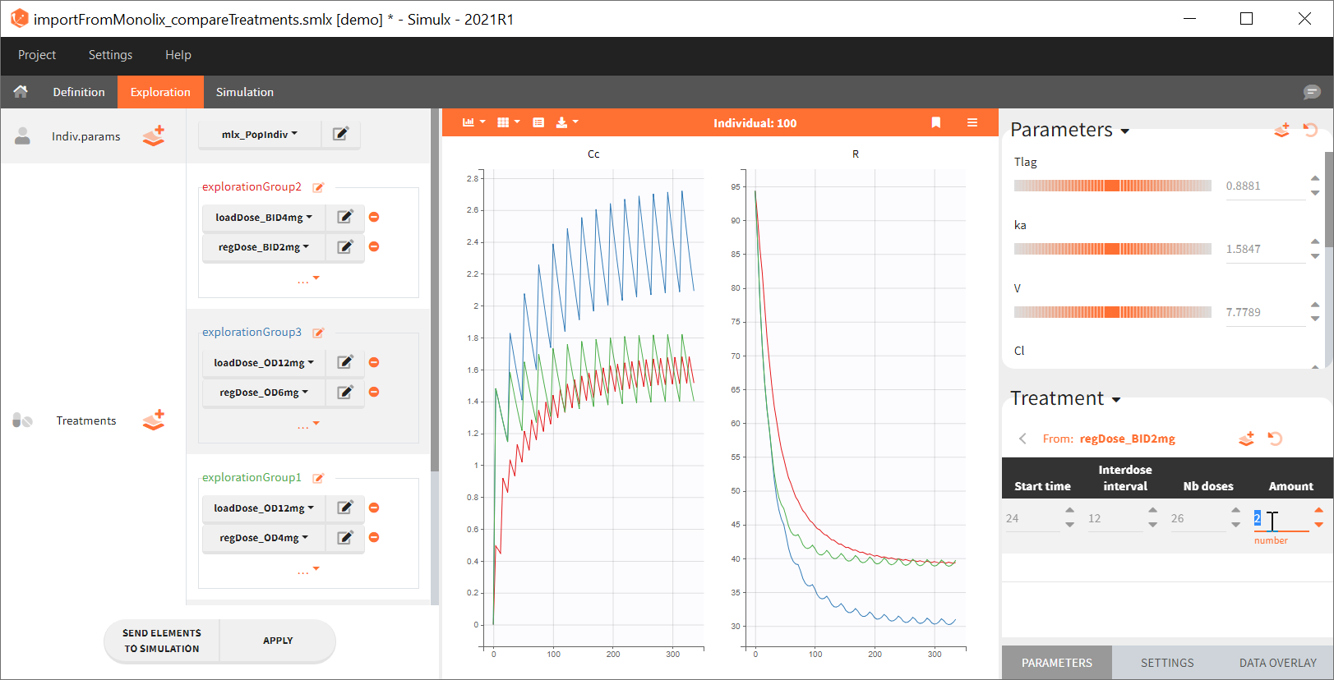
Task: Click the edit icon beside regDose_OD6mg
Action: point(345,393)
